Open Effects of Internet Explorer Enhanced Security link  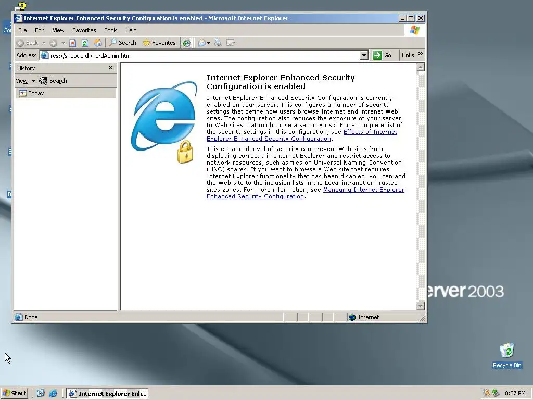coord(302,135)
